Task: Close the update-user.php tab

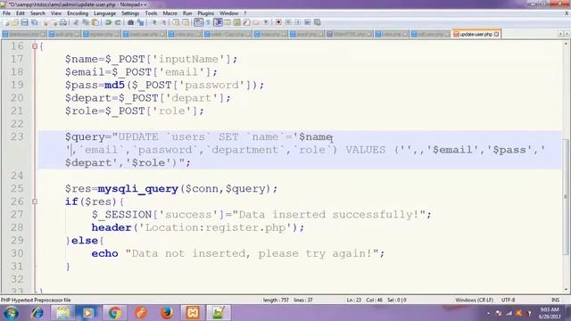Action: [x=497, y=34]
